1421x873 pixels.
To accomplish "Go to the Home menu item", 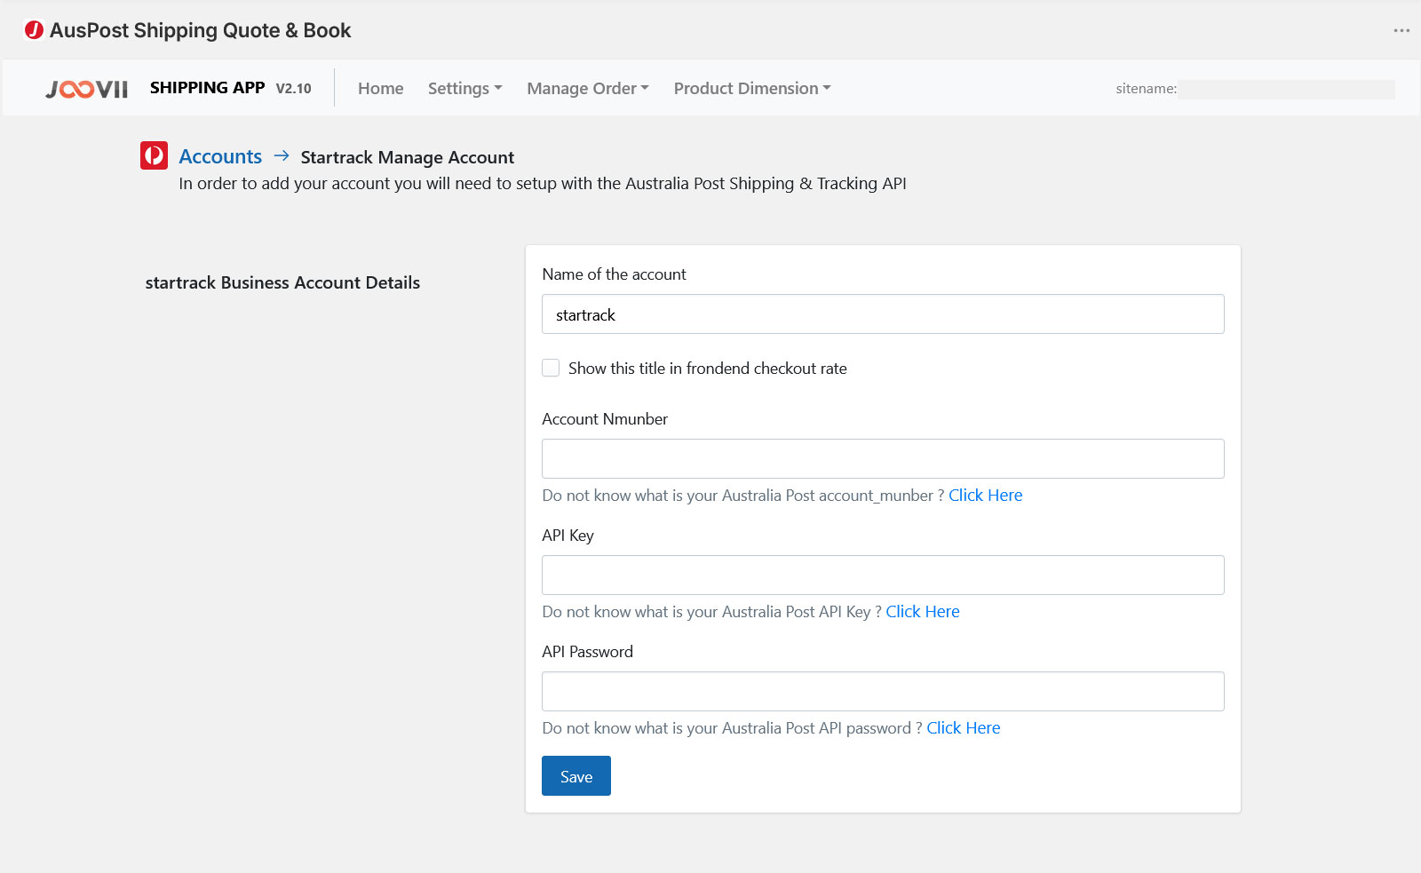I will 380,89.
